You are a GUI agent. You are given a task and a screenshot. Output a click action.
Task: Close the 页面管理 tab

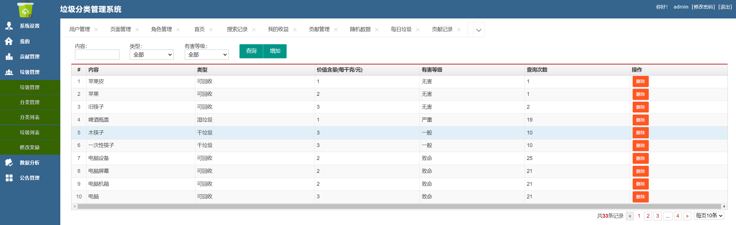[x=137, y=30]
